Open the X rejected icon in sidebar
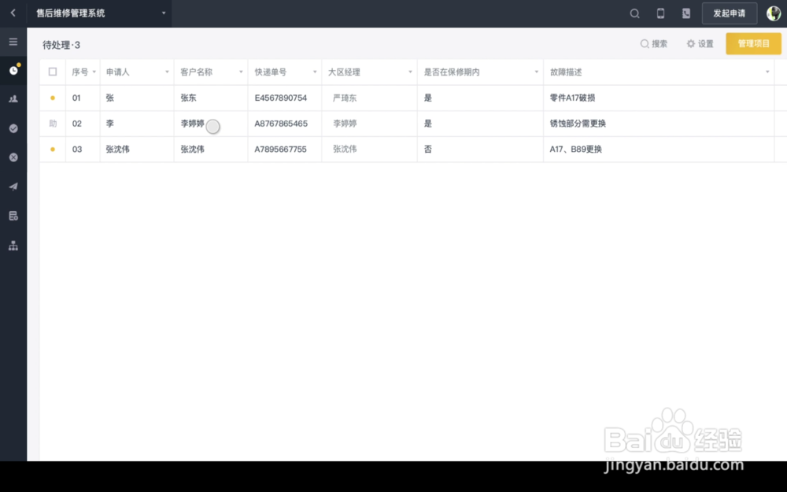This screenshot has height=492, width=787. tap(13, 157)
